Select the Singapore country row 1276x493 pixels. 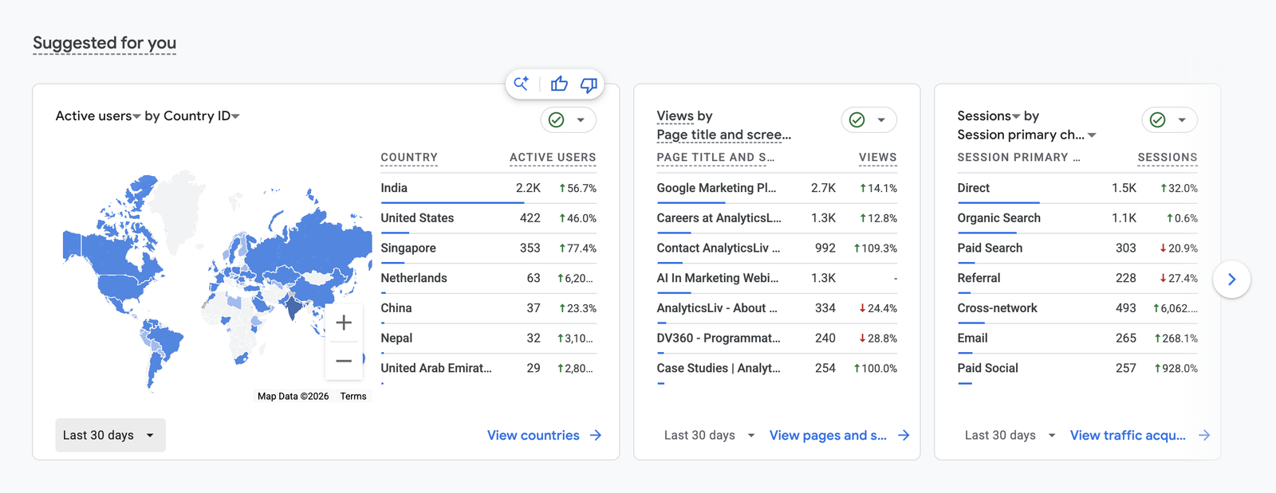pyautogui.click(x=488, y=248)
